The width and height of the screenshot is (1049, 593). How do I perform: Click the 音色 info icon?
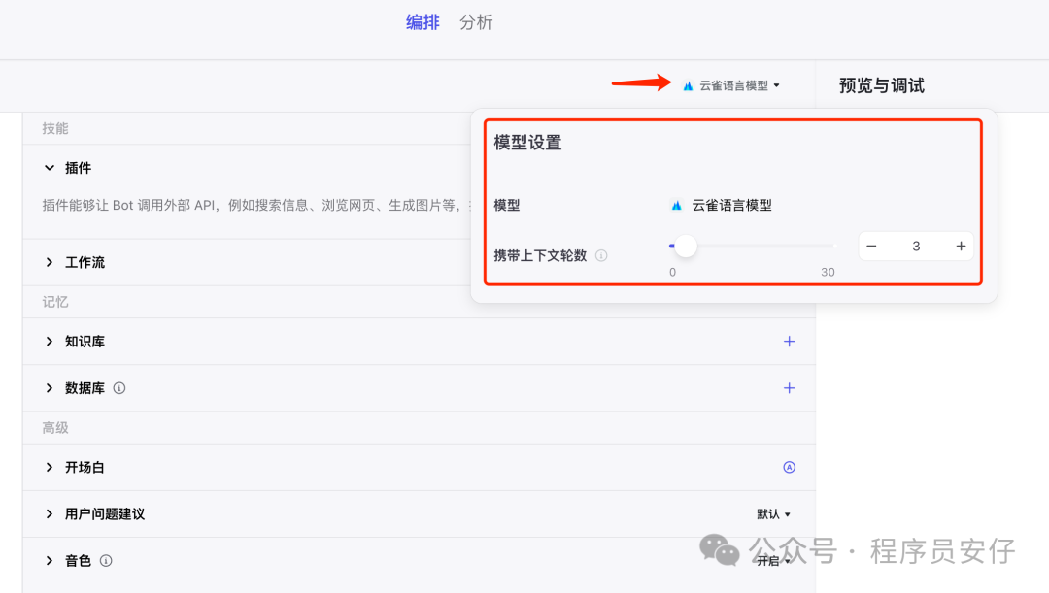click(x=106, y=561)
